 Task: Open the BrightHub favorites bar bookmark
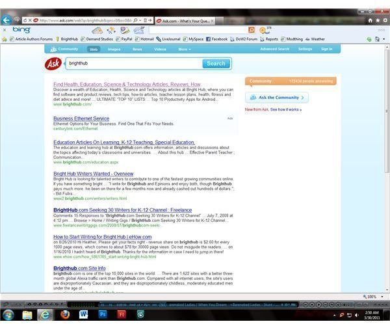point(67,39)
